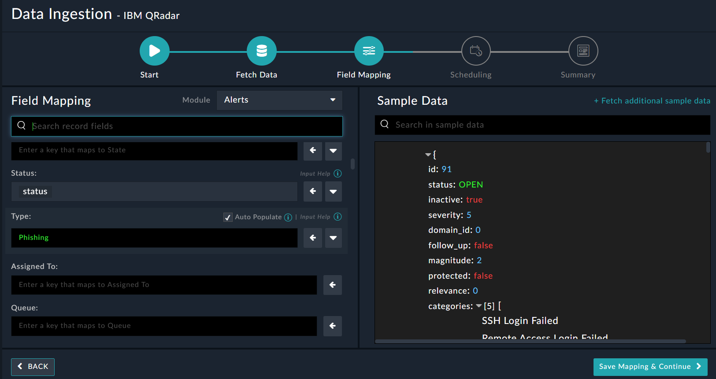Screen dimensions: 716x379
Task: Click the BACK button
Action: click(x=33, y=367)
